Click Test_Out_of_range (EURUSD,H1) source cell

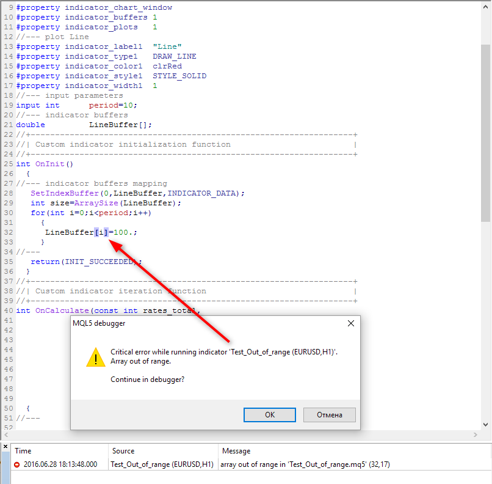[x=162, y=464]
